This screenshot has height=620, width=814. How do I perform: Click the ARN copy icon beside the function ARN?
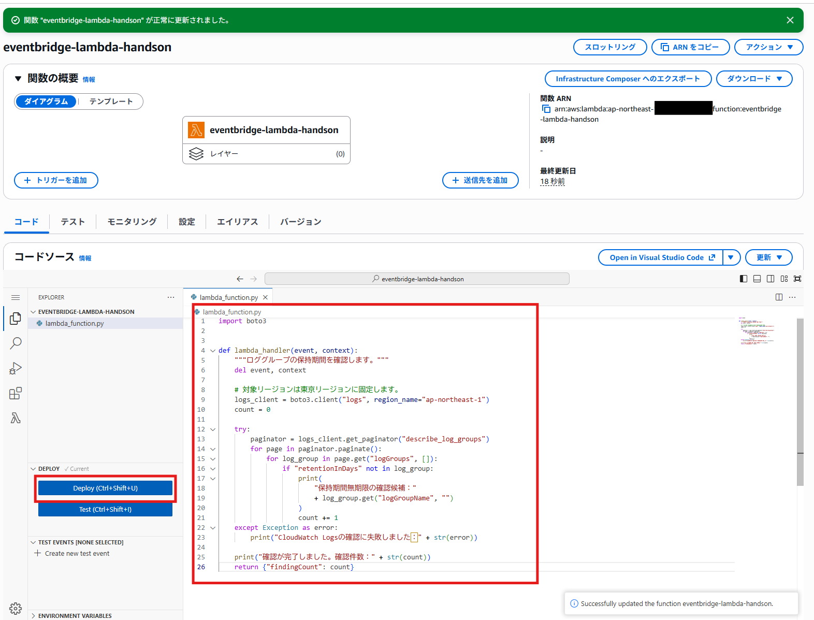[546, 109]
